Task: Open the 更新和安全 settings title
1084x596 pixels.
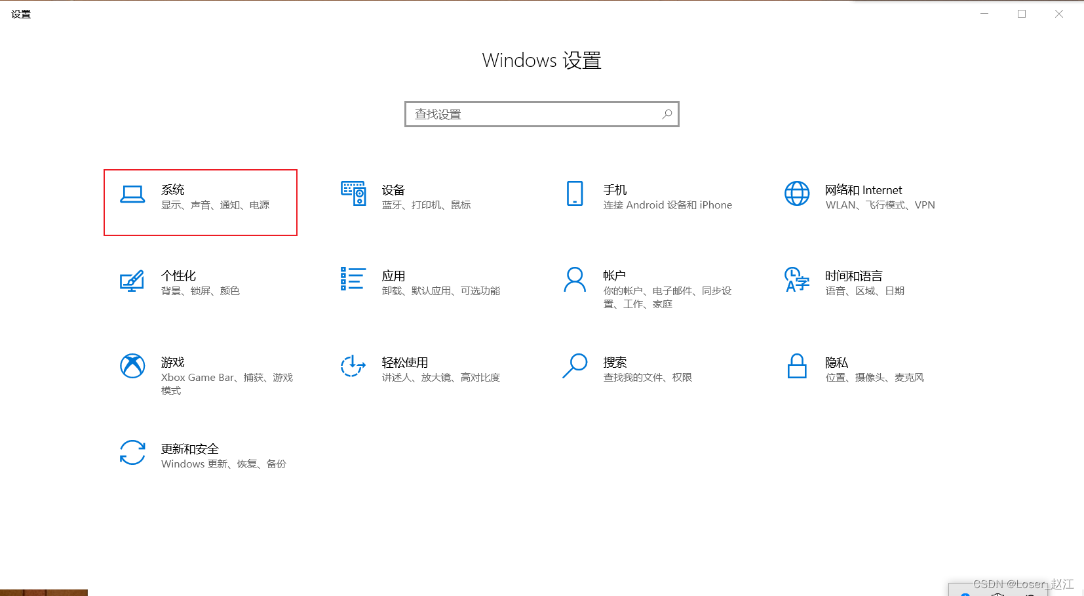Action: (190, 449)
